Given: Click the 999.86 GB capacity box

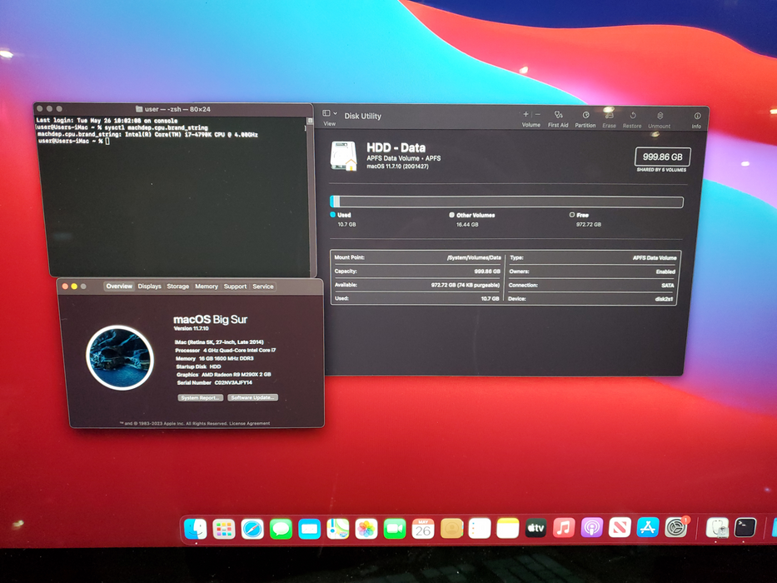Looking at the screenshot, I should (x=663, y=157).
